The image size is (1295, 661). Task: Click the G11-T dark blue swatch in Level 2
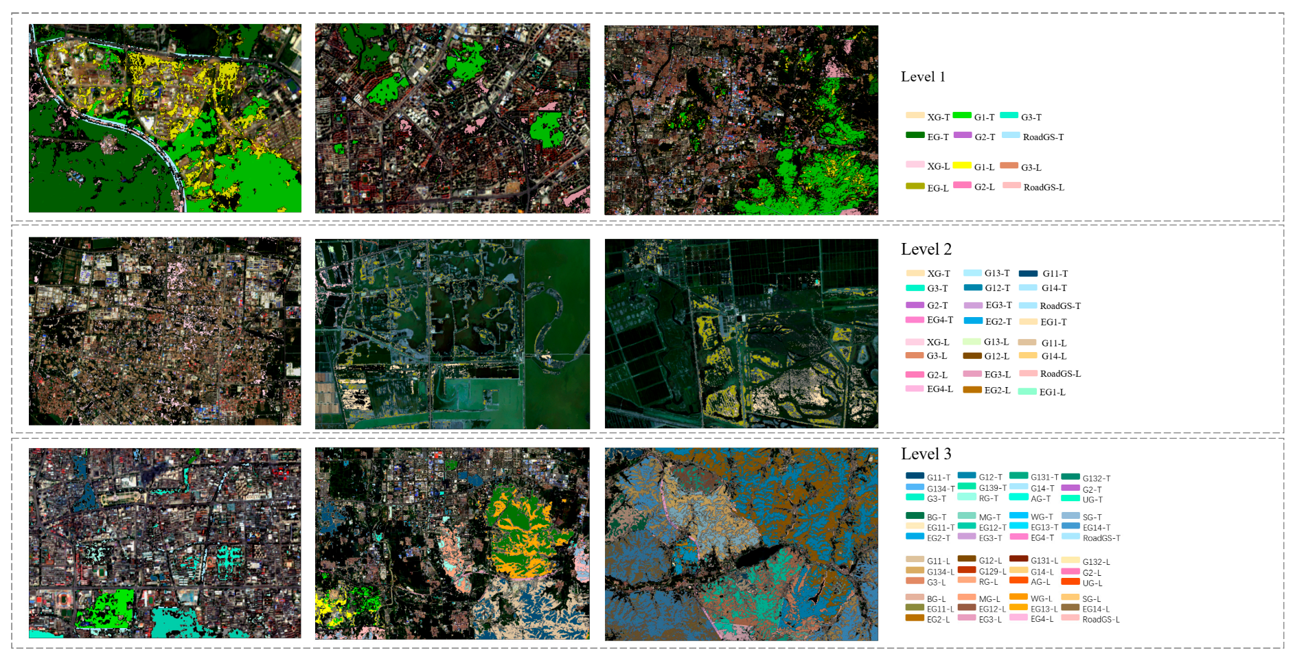coord(1028,273)
